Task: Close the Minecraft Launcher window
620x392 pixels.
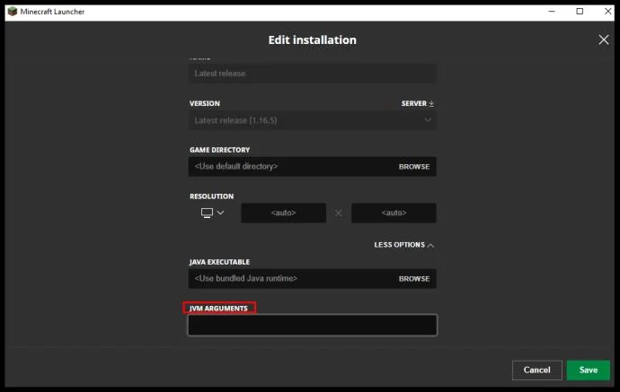Action: click(x=607, y=12)
